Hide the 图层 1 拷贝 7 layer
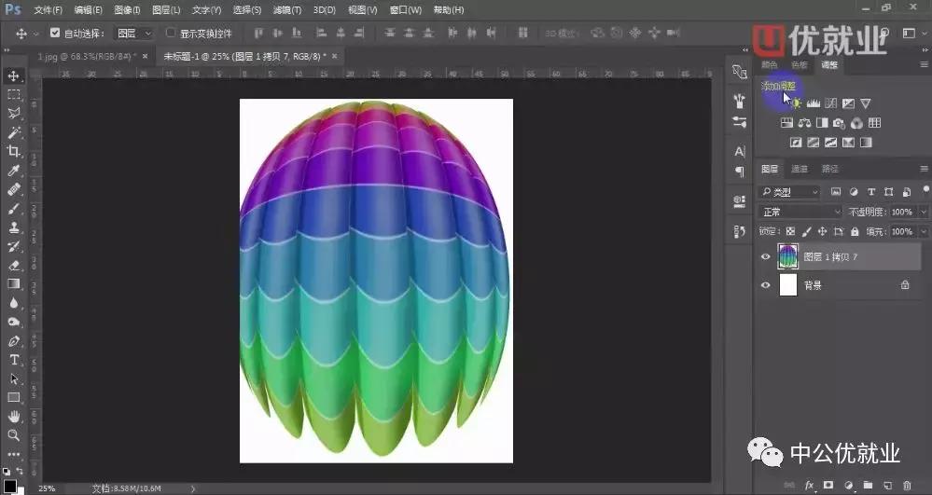The width and height of the screenshot is (932, 495). pyautogui.click(x=766, y=257)
